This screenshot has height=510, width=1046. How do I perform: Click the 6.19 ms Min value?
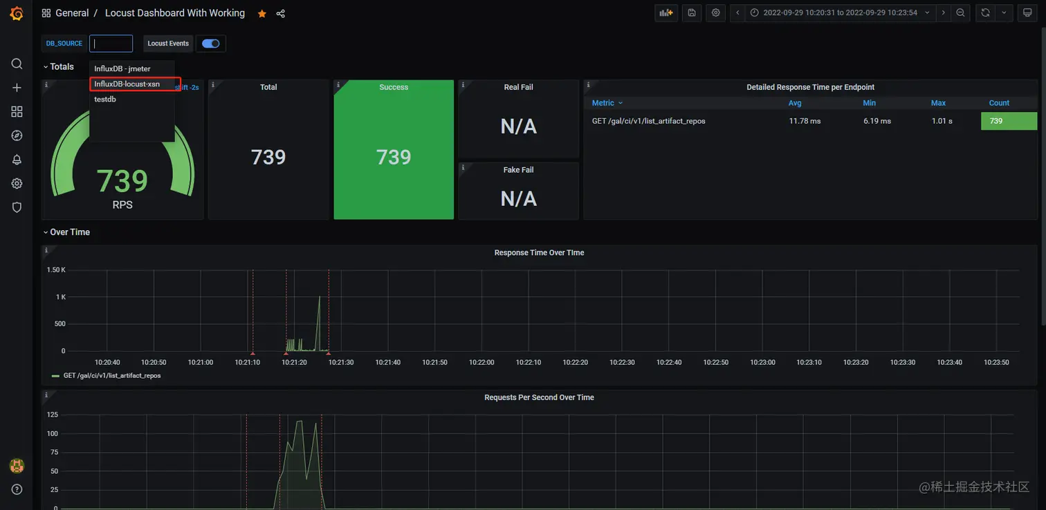[x=877, y=121]
